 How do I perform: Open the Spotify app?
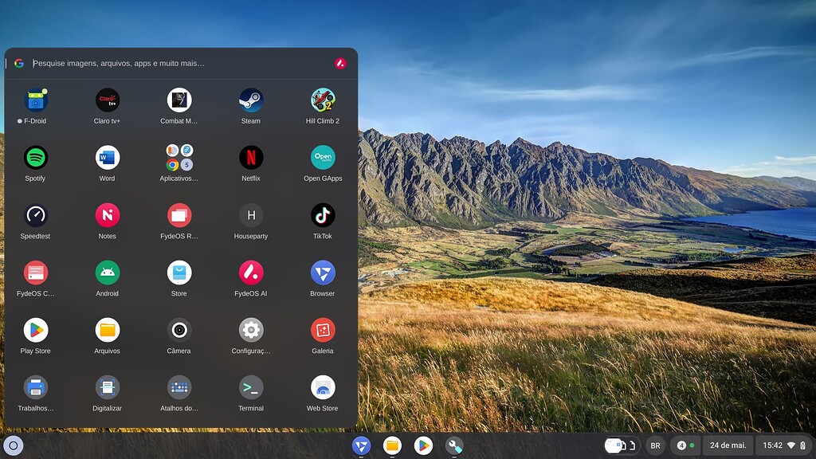35,157
